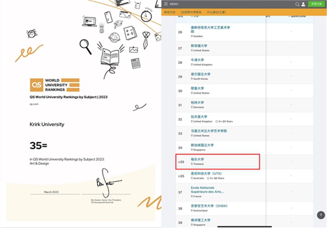Open the 柏林大学 link
The width and height of the screenshot is (327, 228).
[197, 102]
